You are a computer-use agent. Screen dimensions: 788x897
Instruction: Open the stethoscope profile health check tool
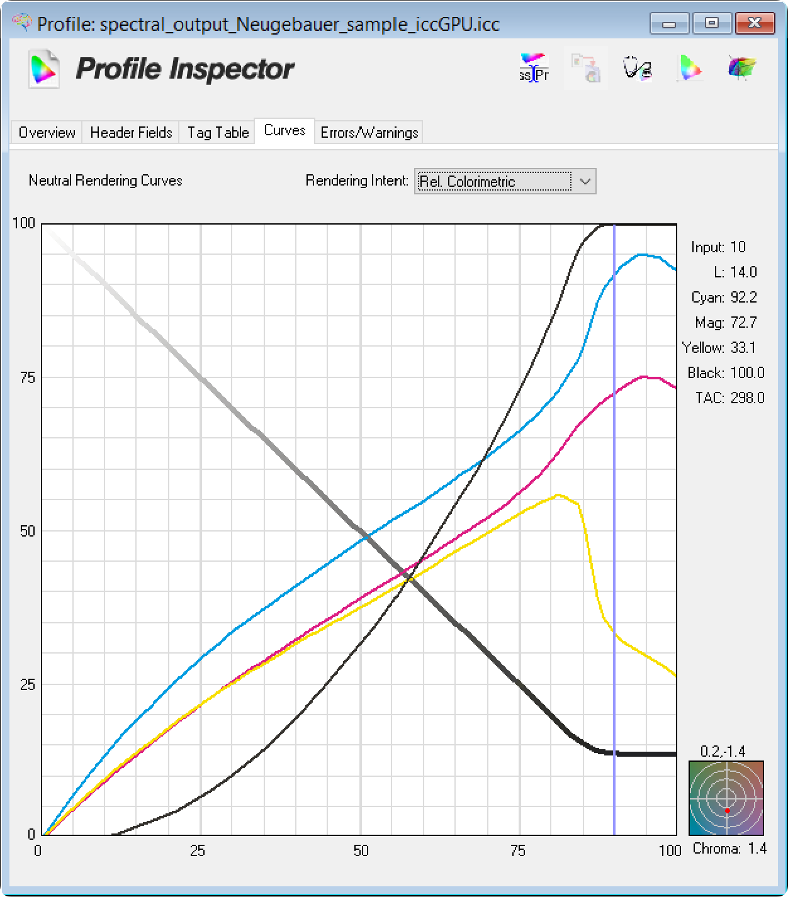(x=637, y=69)
